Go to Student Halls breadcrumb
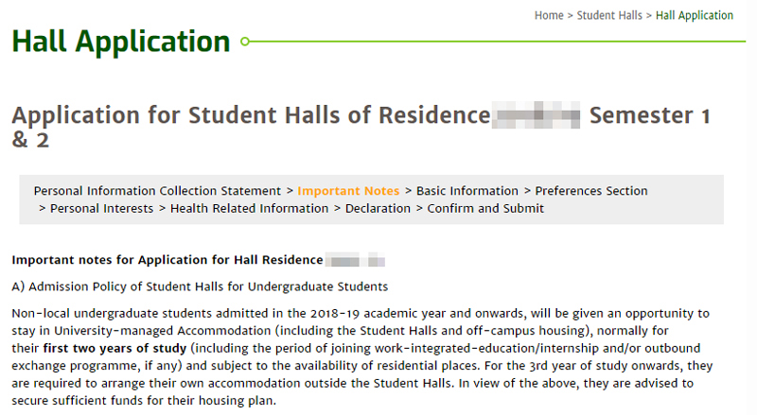The height and width of the screenshot is (415, 757). [609, 15]
